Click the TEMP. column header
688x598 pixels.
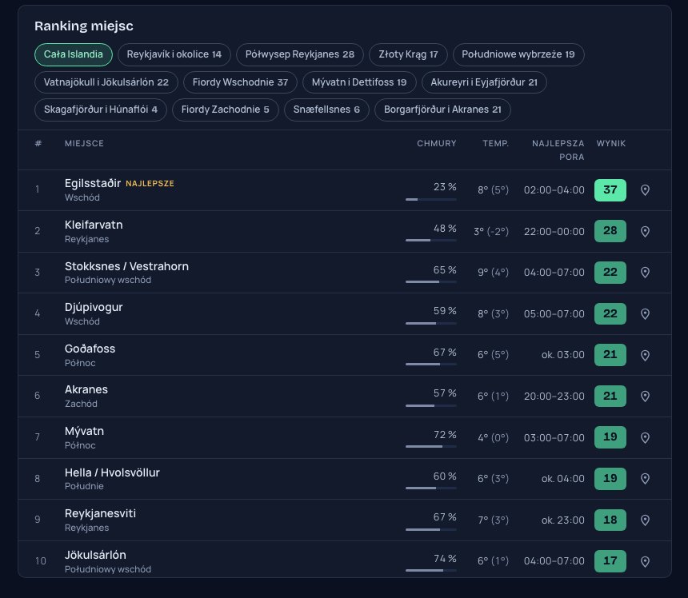(496, 143)
